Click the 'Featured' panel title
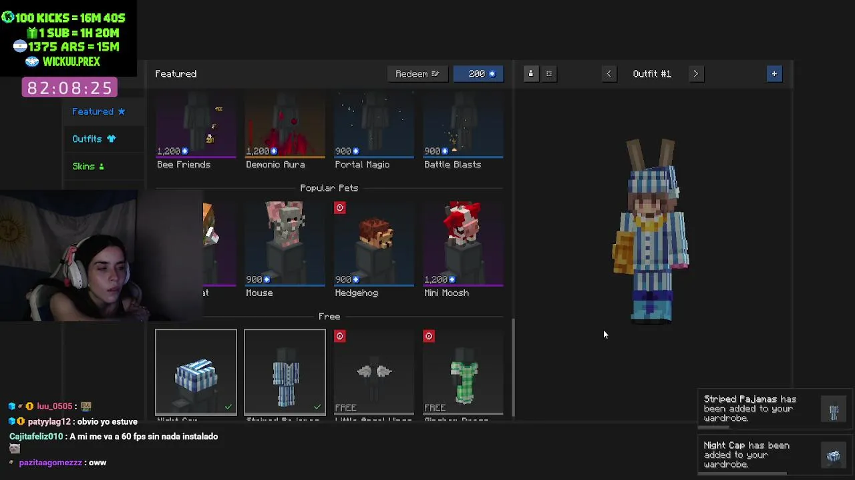855x480 pixels. point(176,74)
